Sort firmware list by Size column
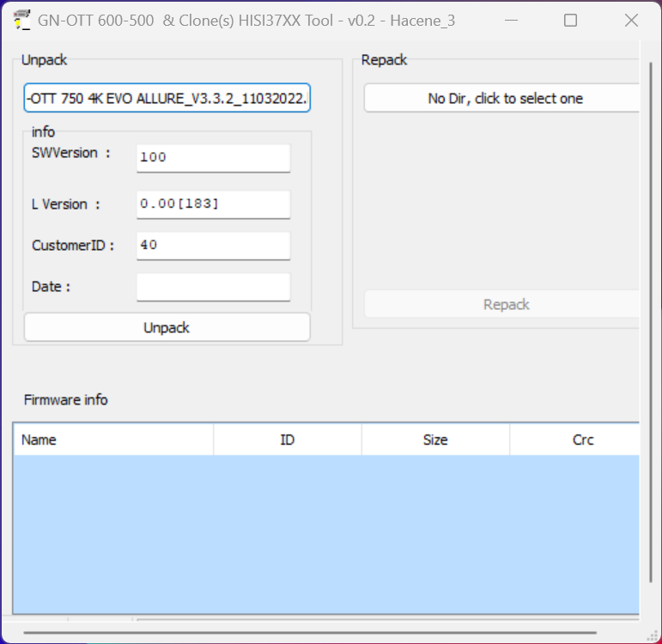This screenshot has height=644, width=662. (435, 440)
